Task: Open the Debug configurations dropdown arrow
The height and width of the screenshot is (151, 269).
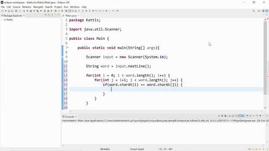Action: coord(27,11)
